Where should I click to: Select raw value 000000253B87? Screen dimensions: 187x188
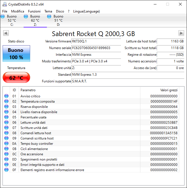[164, 123]
